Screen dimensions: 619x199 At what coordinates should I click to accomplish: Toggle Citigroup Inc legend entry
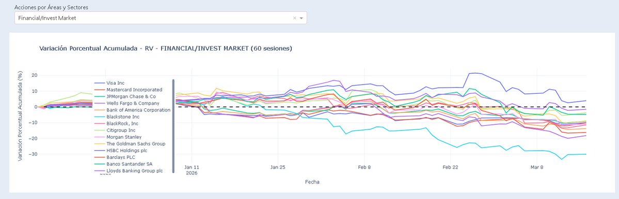[115, 130]
